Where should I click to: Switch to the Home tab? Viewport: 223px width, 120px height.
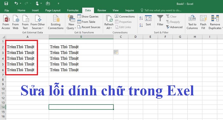coord(21,10)
